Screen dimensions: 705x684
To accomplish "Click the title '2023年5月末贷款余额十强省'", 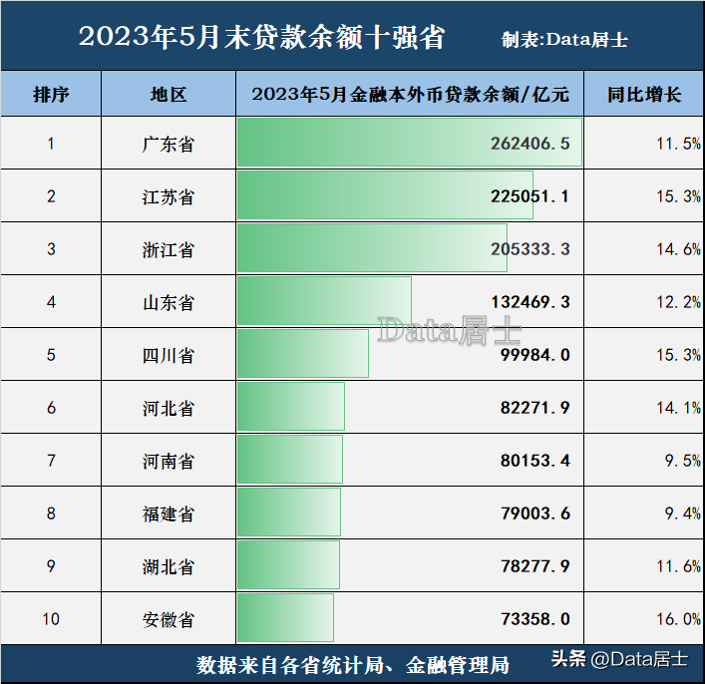I will 261,37.
